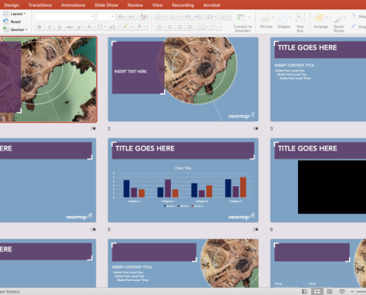Justify the text alignment
Image resolution: width=366 pixels, height=295 pixels.
pos(190,27)
